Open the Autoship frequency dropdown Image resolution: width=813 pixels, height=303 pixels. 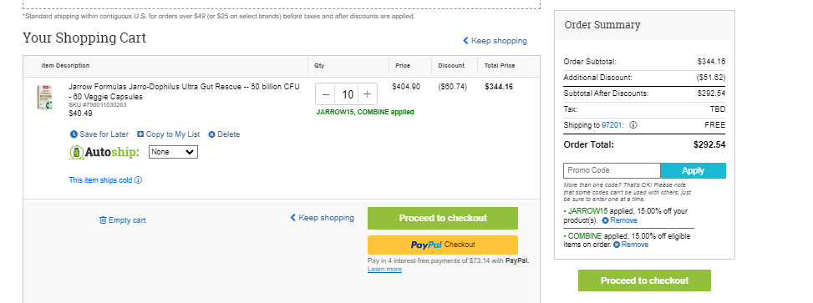coord(173,152)
